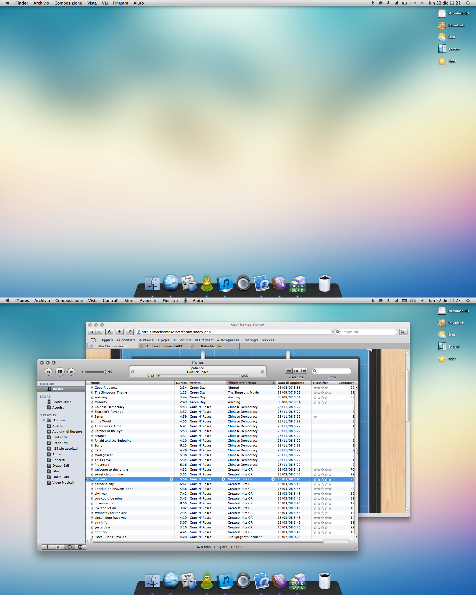Click the 1P toolbar button in browser
This screenshot has width=476, height=595.
(x=129, y=332)
